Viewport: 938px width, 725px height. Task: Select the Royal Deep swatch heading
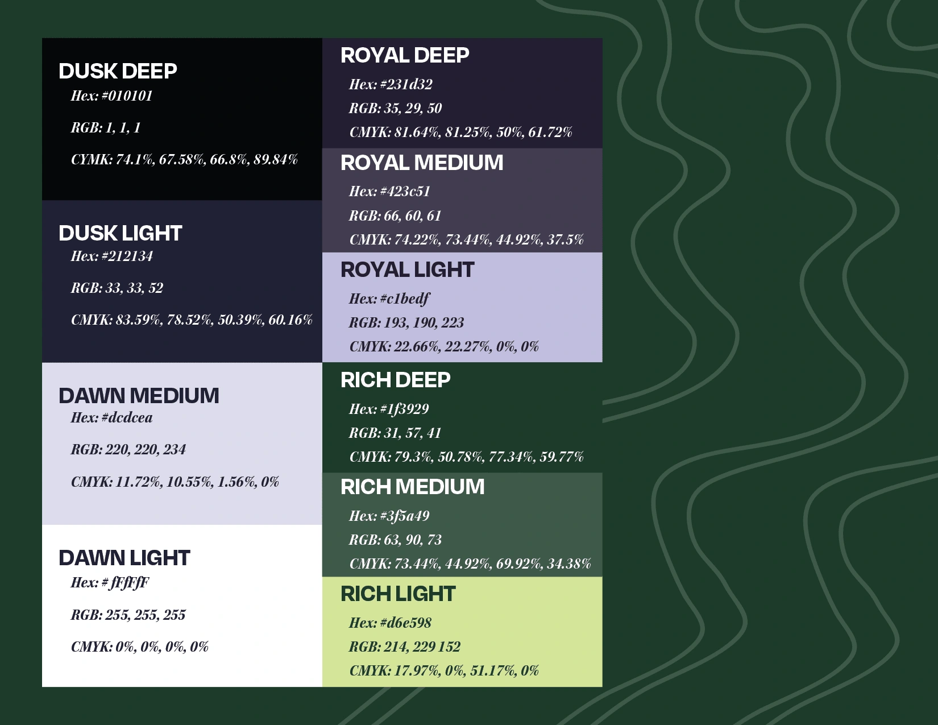[405, 56]
